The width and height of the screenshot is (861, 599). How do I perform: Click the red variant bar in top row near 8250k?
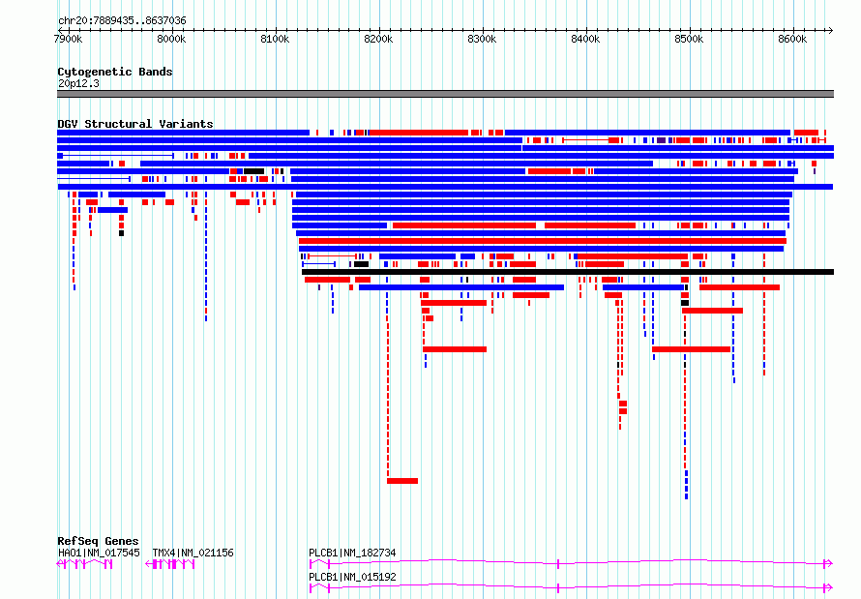pyautogui.click(x=419, y=133)
